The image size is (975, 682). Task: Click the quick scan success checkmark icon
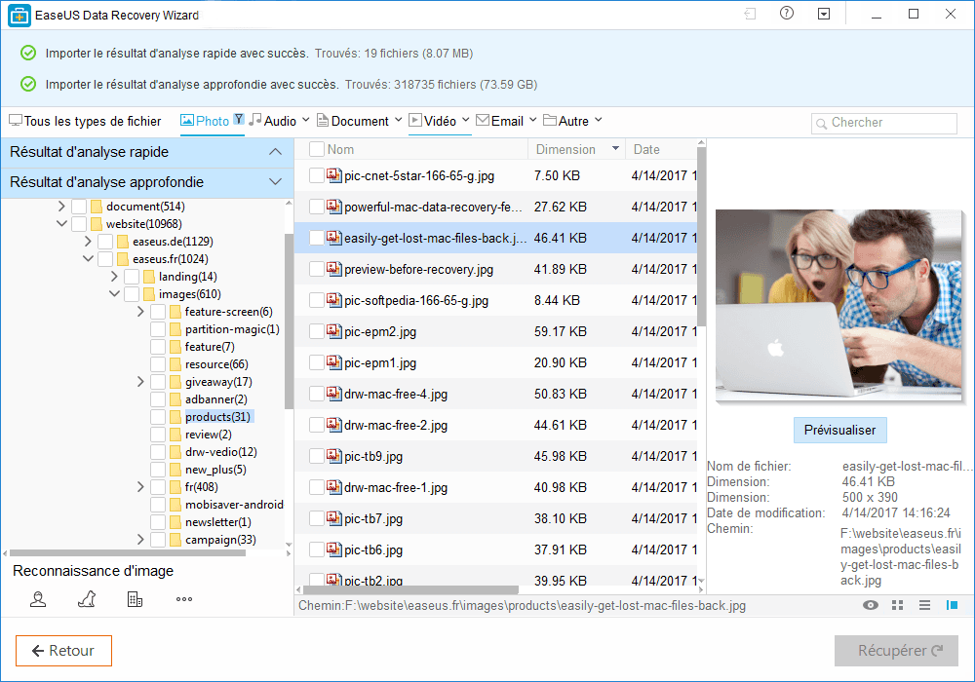click(x=28, y=54)
